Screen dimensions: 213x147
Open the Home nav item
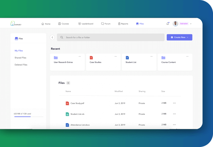[46, 24]
